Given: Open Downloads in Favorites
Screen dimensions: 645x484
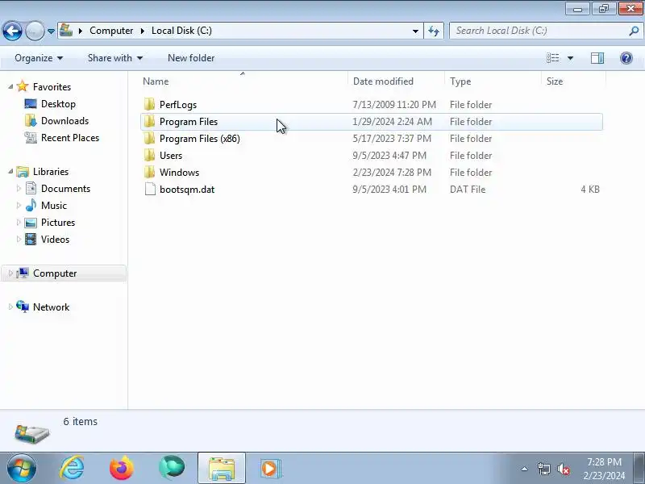Looking at the screenshot, I should [65, 120].
